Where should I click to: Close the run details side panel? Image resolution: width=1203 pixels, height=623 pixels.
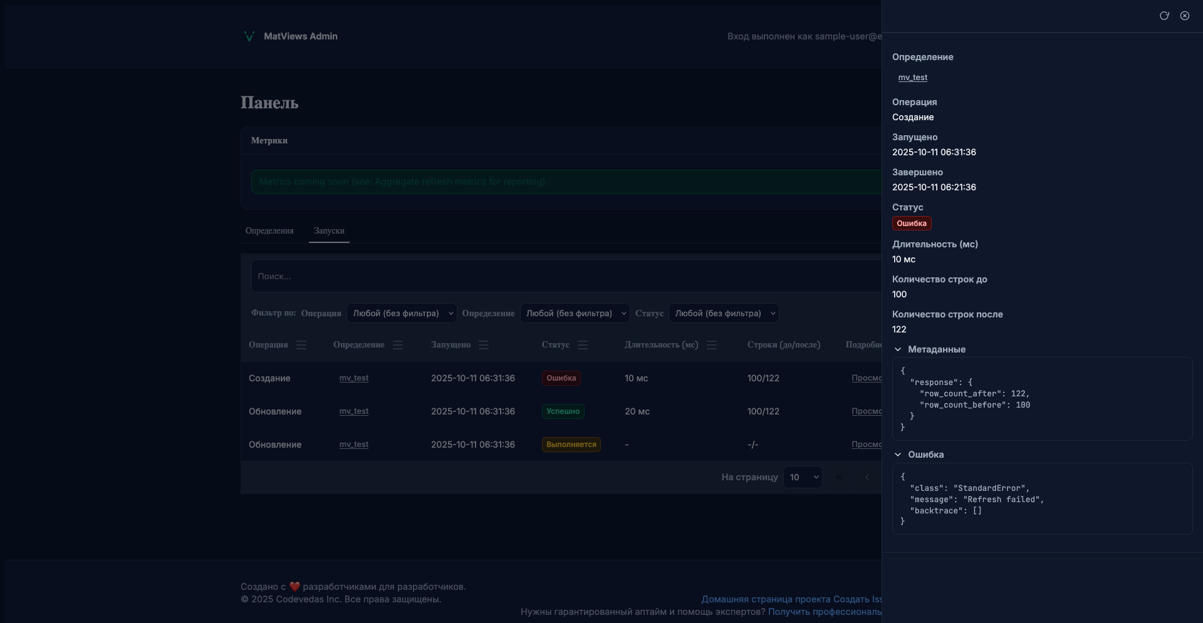[x=1185, y=16]
